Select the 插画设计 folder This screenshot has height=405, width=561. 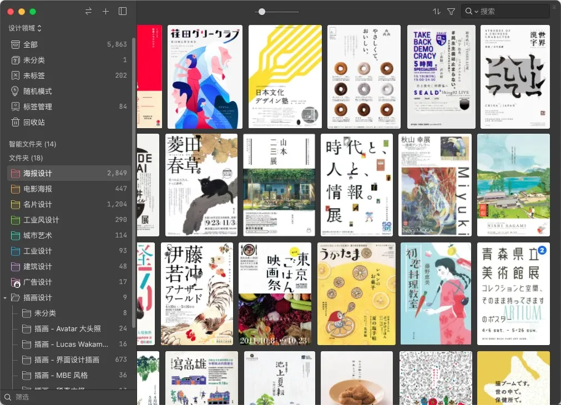(69, 298)
